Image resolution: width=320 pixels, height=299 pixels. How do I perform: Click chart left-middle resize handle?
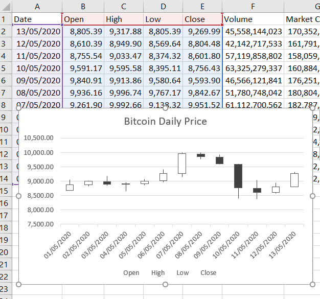[x=18, y=196]
